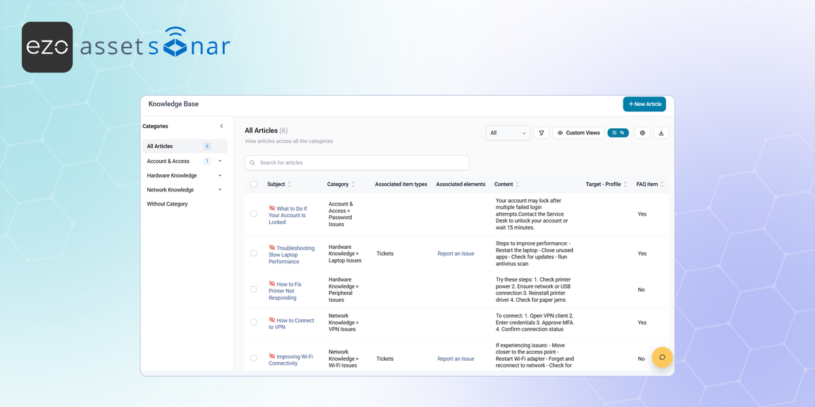Click Report an Issue in Wi-Fi row

[x=456, y=359]
